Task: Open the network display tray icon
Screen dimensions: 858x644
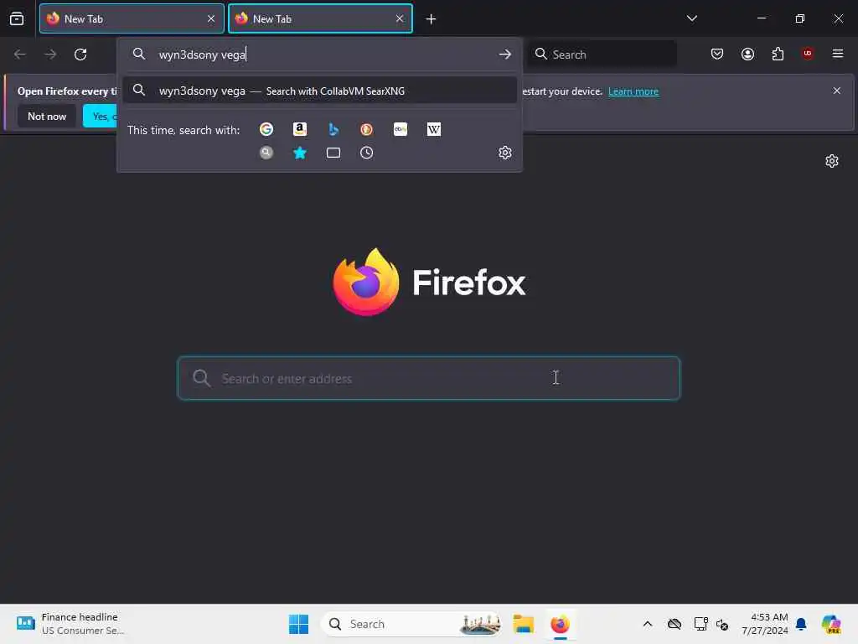Action: [700, 624]
